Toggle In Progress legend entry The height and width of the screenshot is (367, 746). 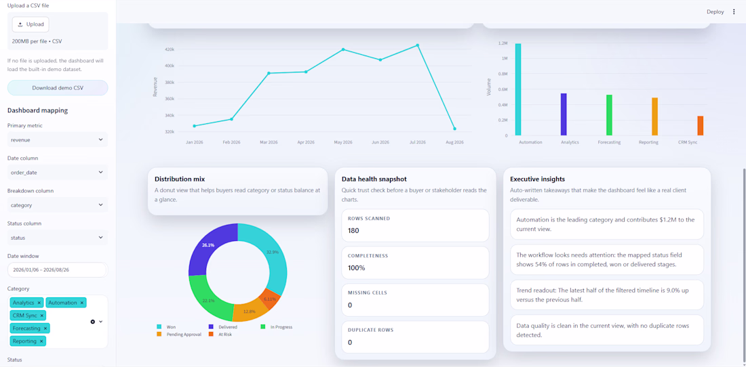[x=276, y=326]
